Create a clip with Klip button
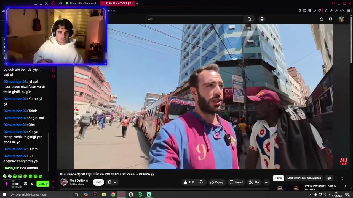This screenshot has width=353, height=198. (x=254, y=182)
